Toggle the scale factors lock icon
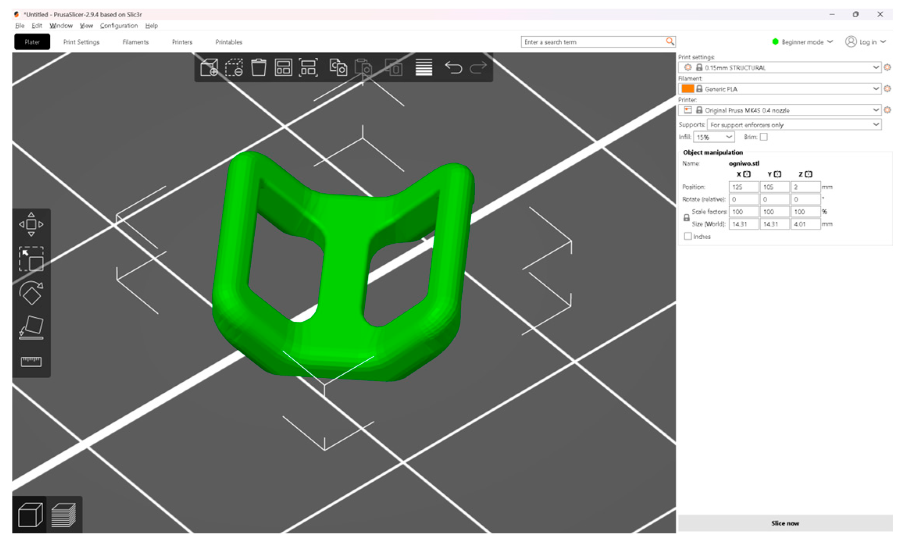The image size is (902, 543). tap(686, 218)
